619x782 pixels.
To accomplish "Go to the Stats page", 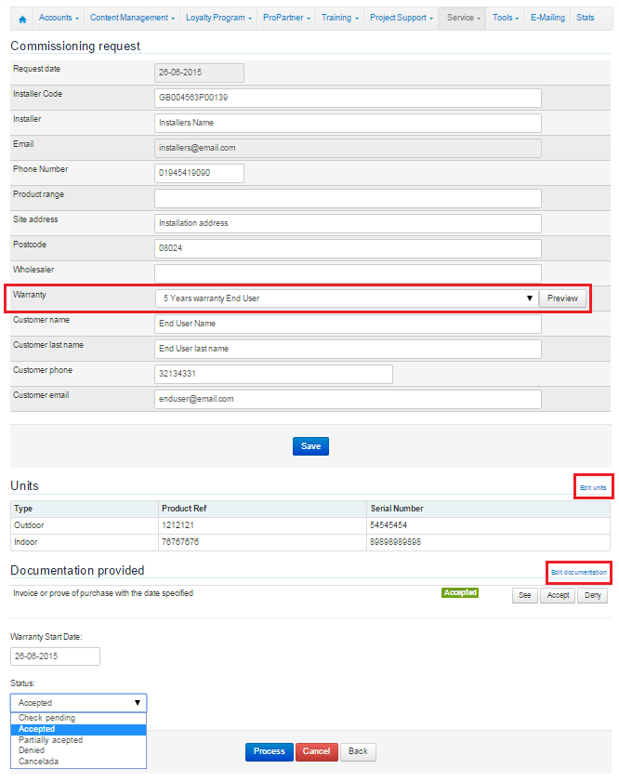I will tap(586, 18).
